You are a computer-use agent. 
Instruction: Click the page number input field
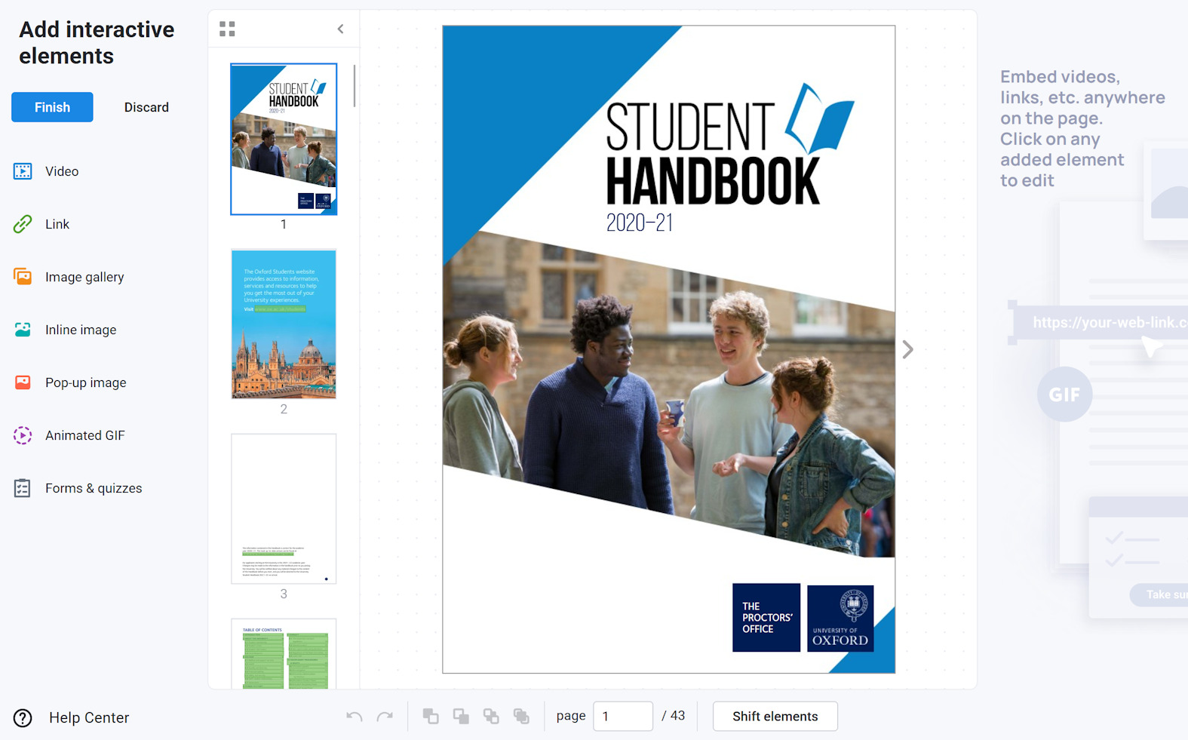pyautogui.click(x=622, y=717)
